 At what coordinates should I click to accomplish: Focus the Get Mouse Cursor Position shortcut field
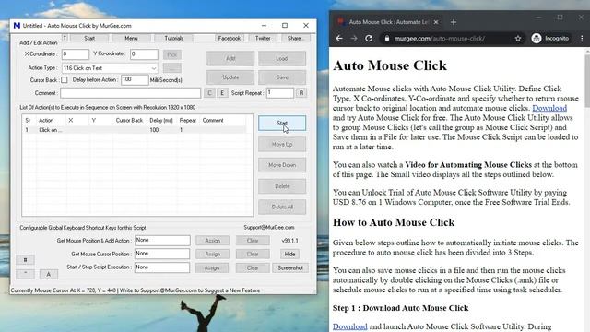click(x=162, y=254)
